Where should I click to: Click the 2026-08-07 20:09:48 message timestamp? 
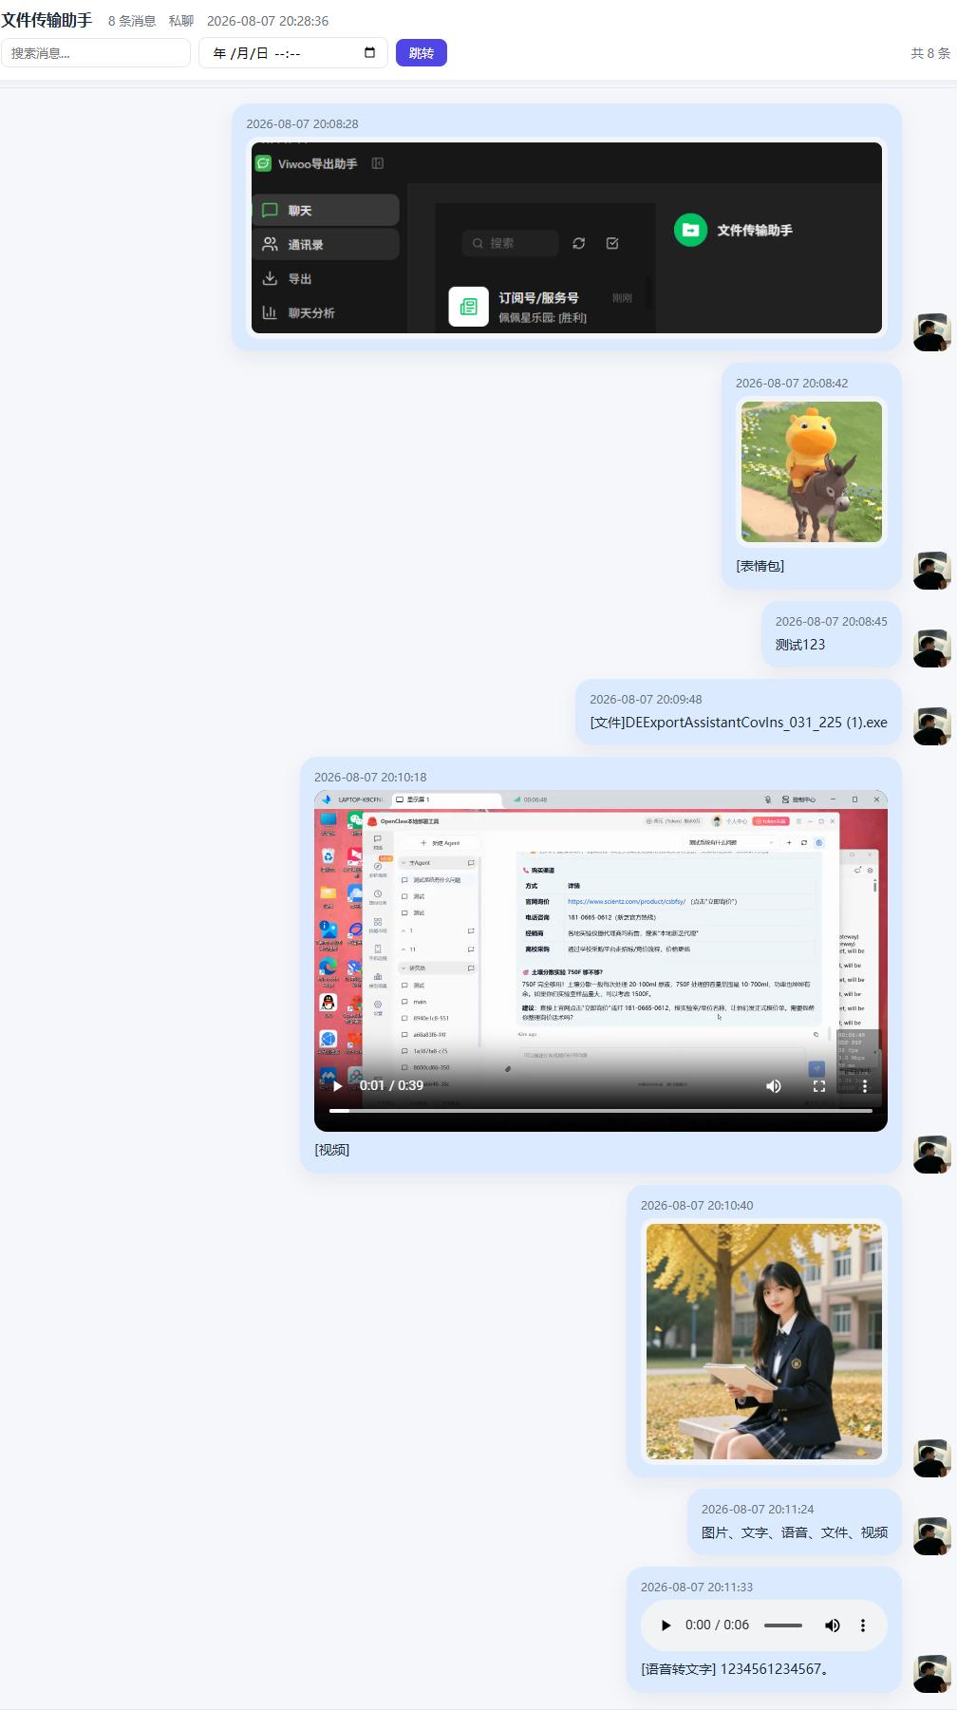(646, 699)
